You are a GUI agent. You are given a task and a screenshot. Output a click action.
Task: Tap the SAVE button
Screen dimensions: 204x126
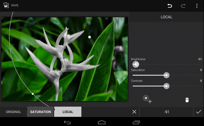(x=15, y=5)
